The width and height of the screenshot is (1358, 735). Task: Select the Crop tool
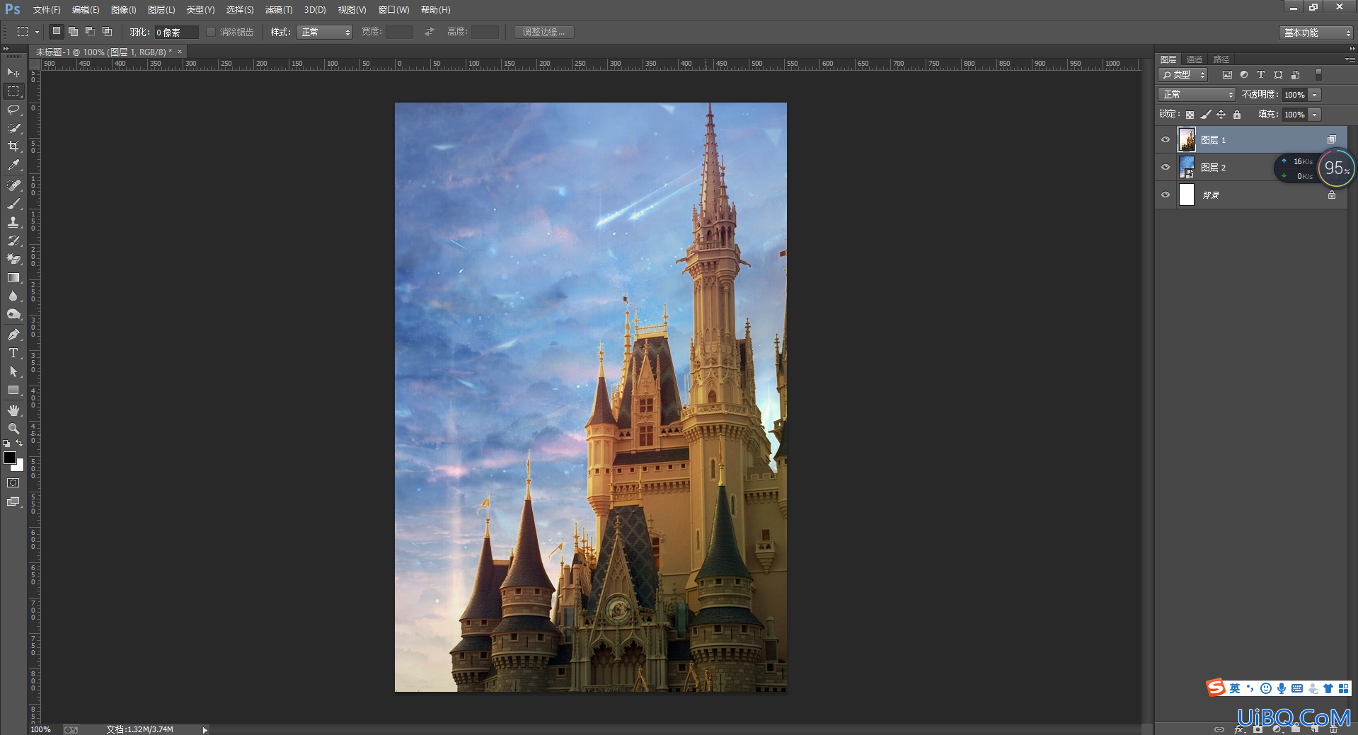pyautogui.click(x=13, y=146)
